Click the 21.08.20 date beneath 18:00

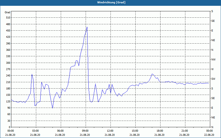tap(160, 135)
